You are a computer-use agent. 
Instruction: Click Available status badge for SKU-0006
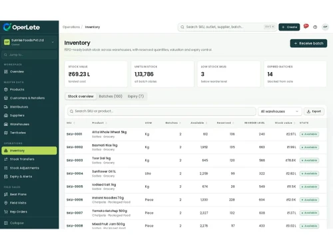coord(309,200)
